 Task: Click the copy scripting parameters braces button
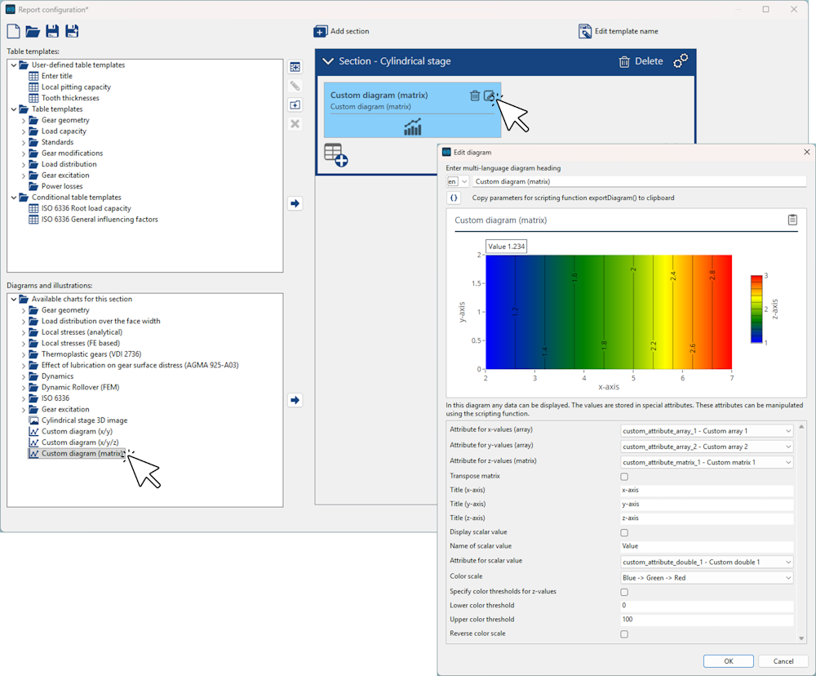455,198
